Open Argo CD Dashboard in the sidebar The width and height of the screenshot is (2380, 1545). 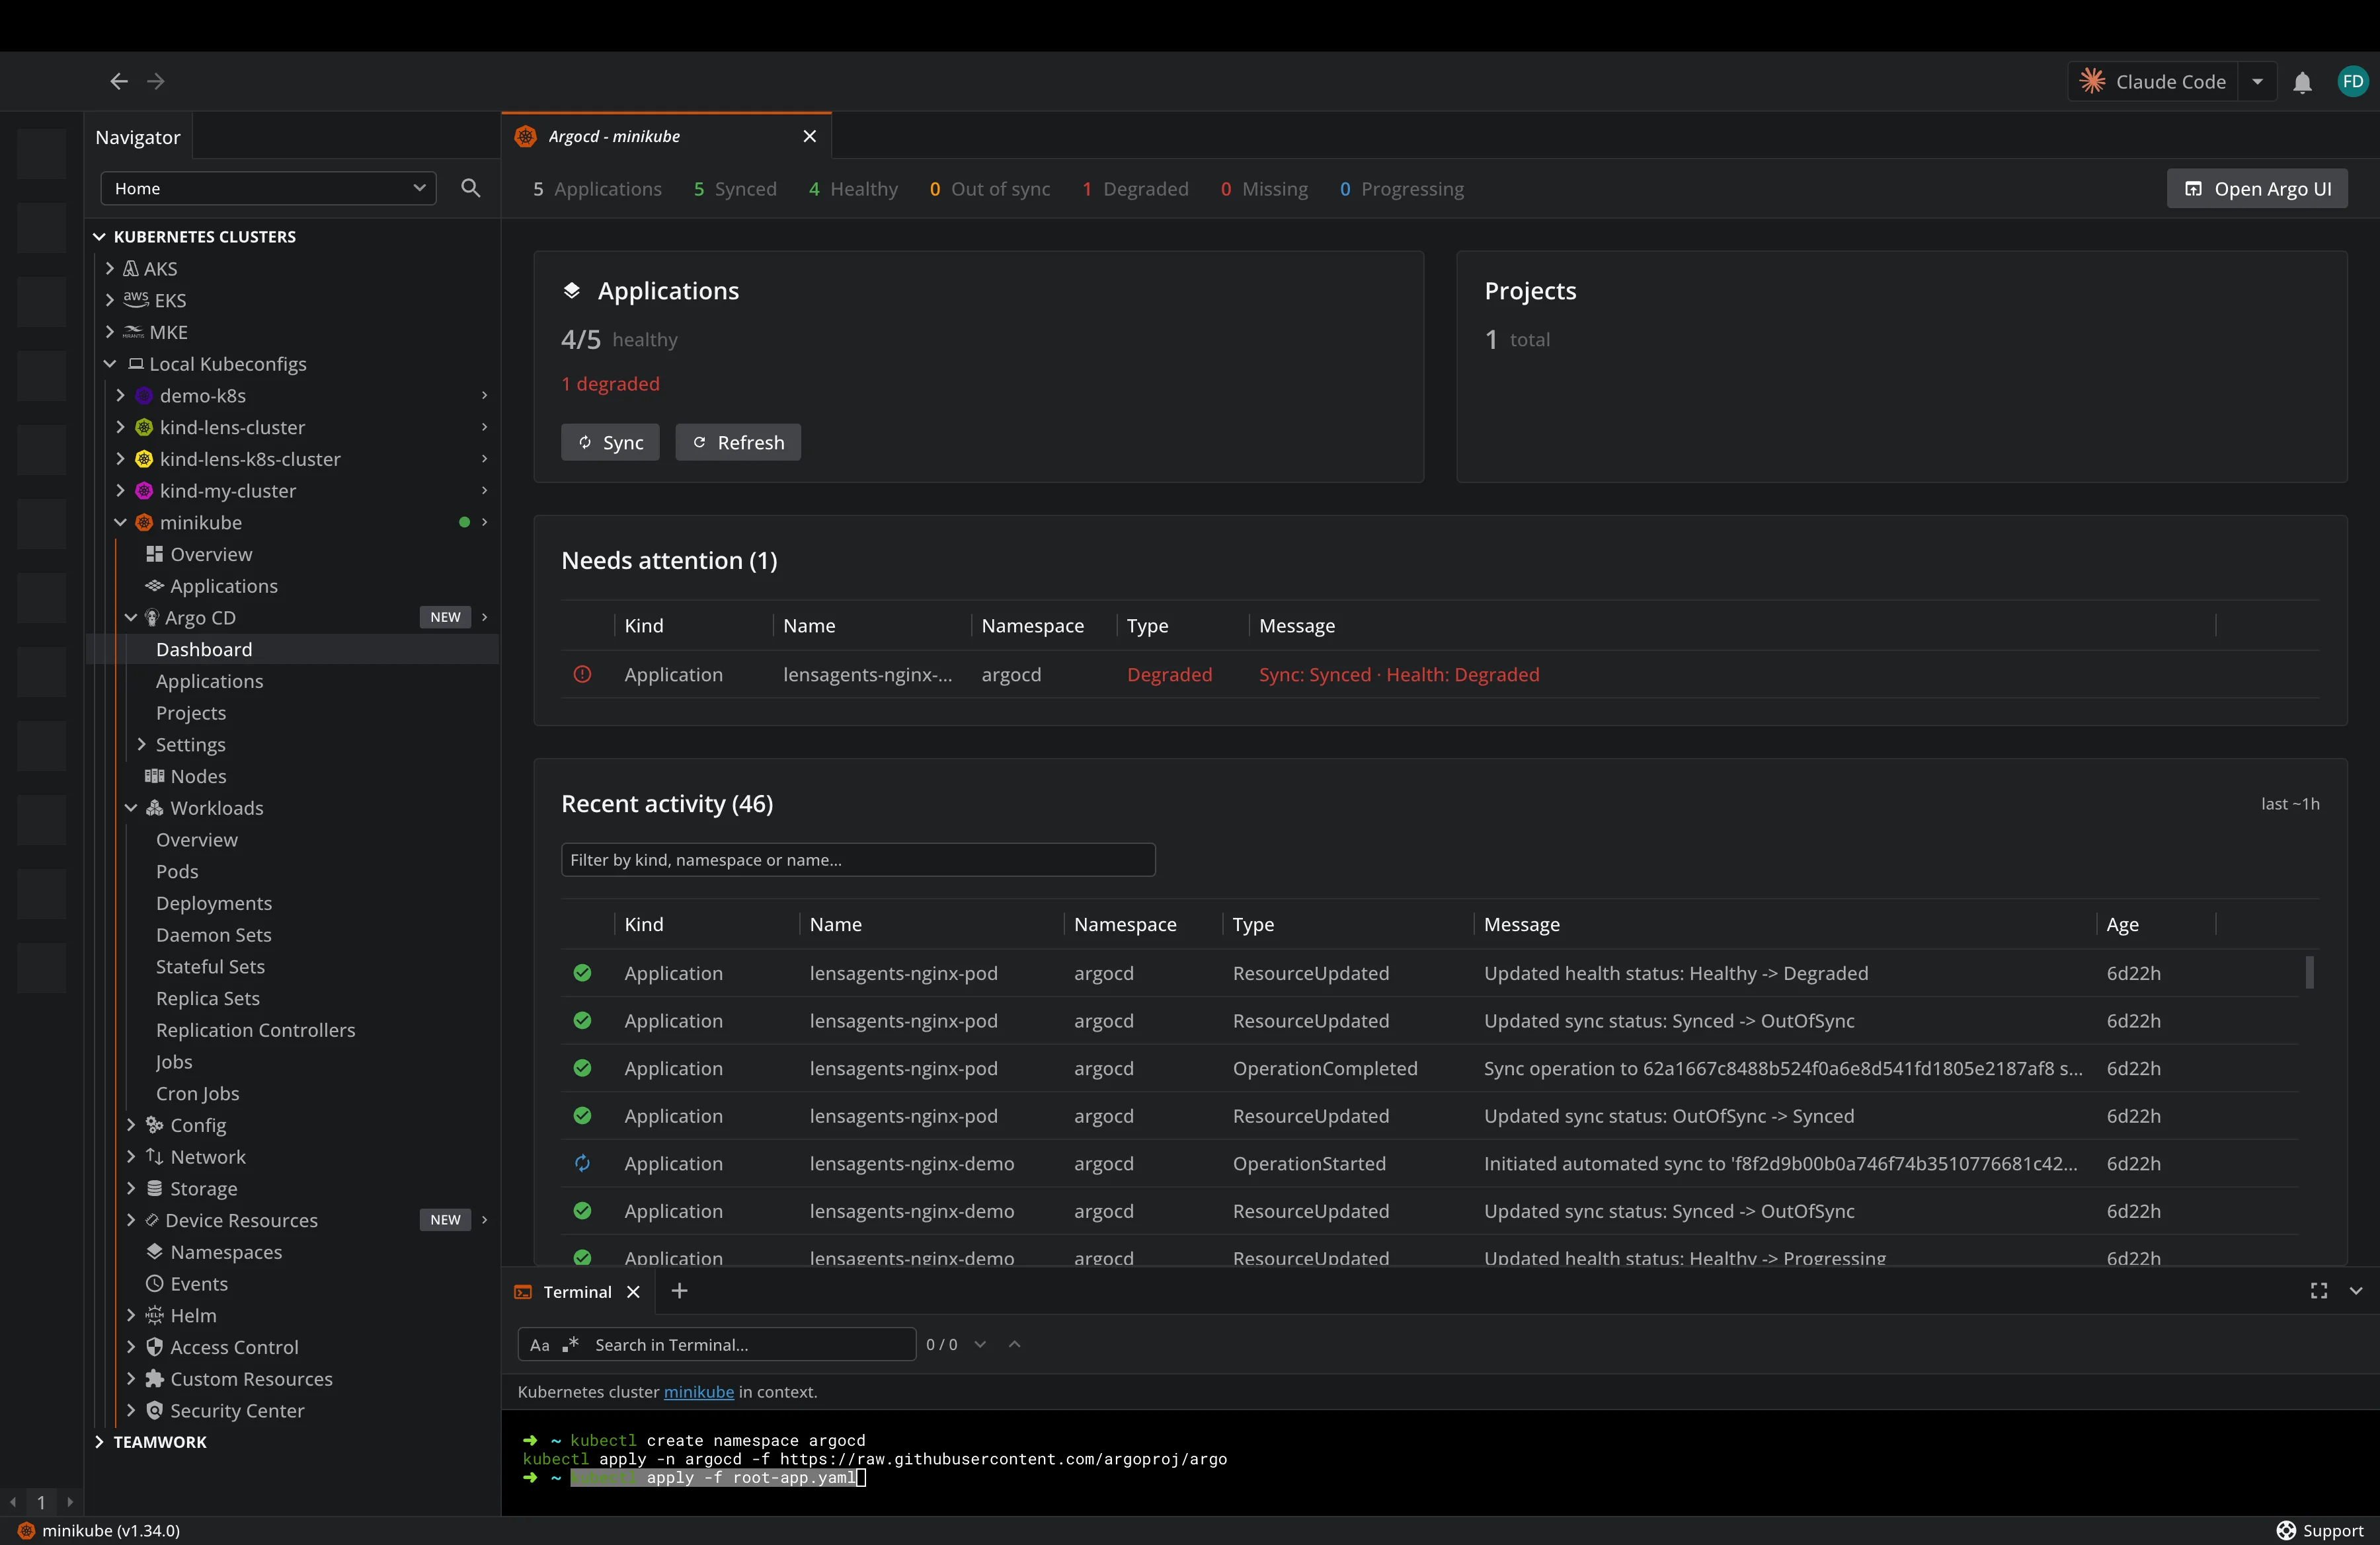pyautogui.click(x=204, y=648)
